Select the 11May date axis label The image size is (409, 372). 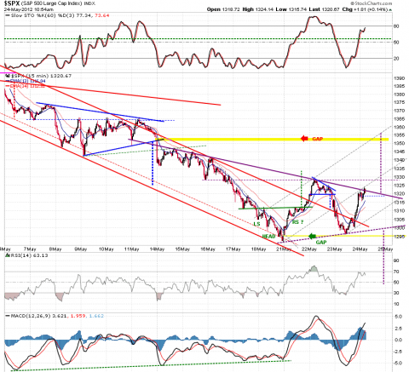(x=131, y=249)
